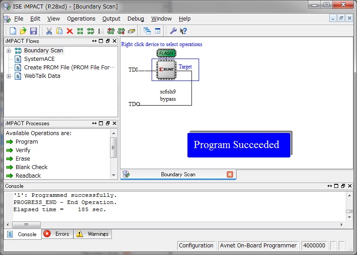The image size is (357, 255).
Task: Select the Boundary Scan document tab
Action: point(178,174)
